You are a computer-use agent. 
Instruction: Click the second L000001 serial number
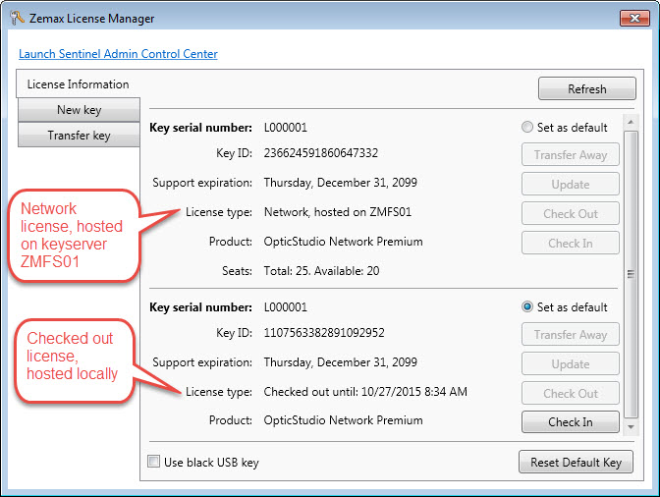pos(286,307)
